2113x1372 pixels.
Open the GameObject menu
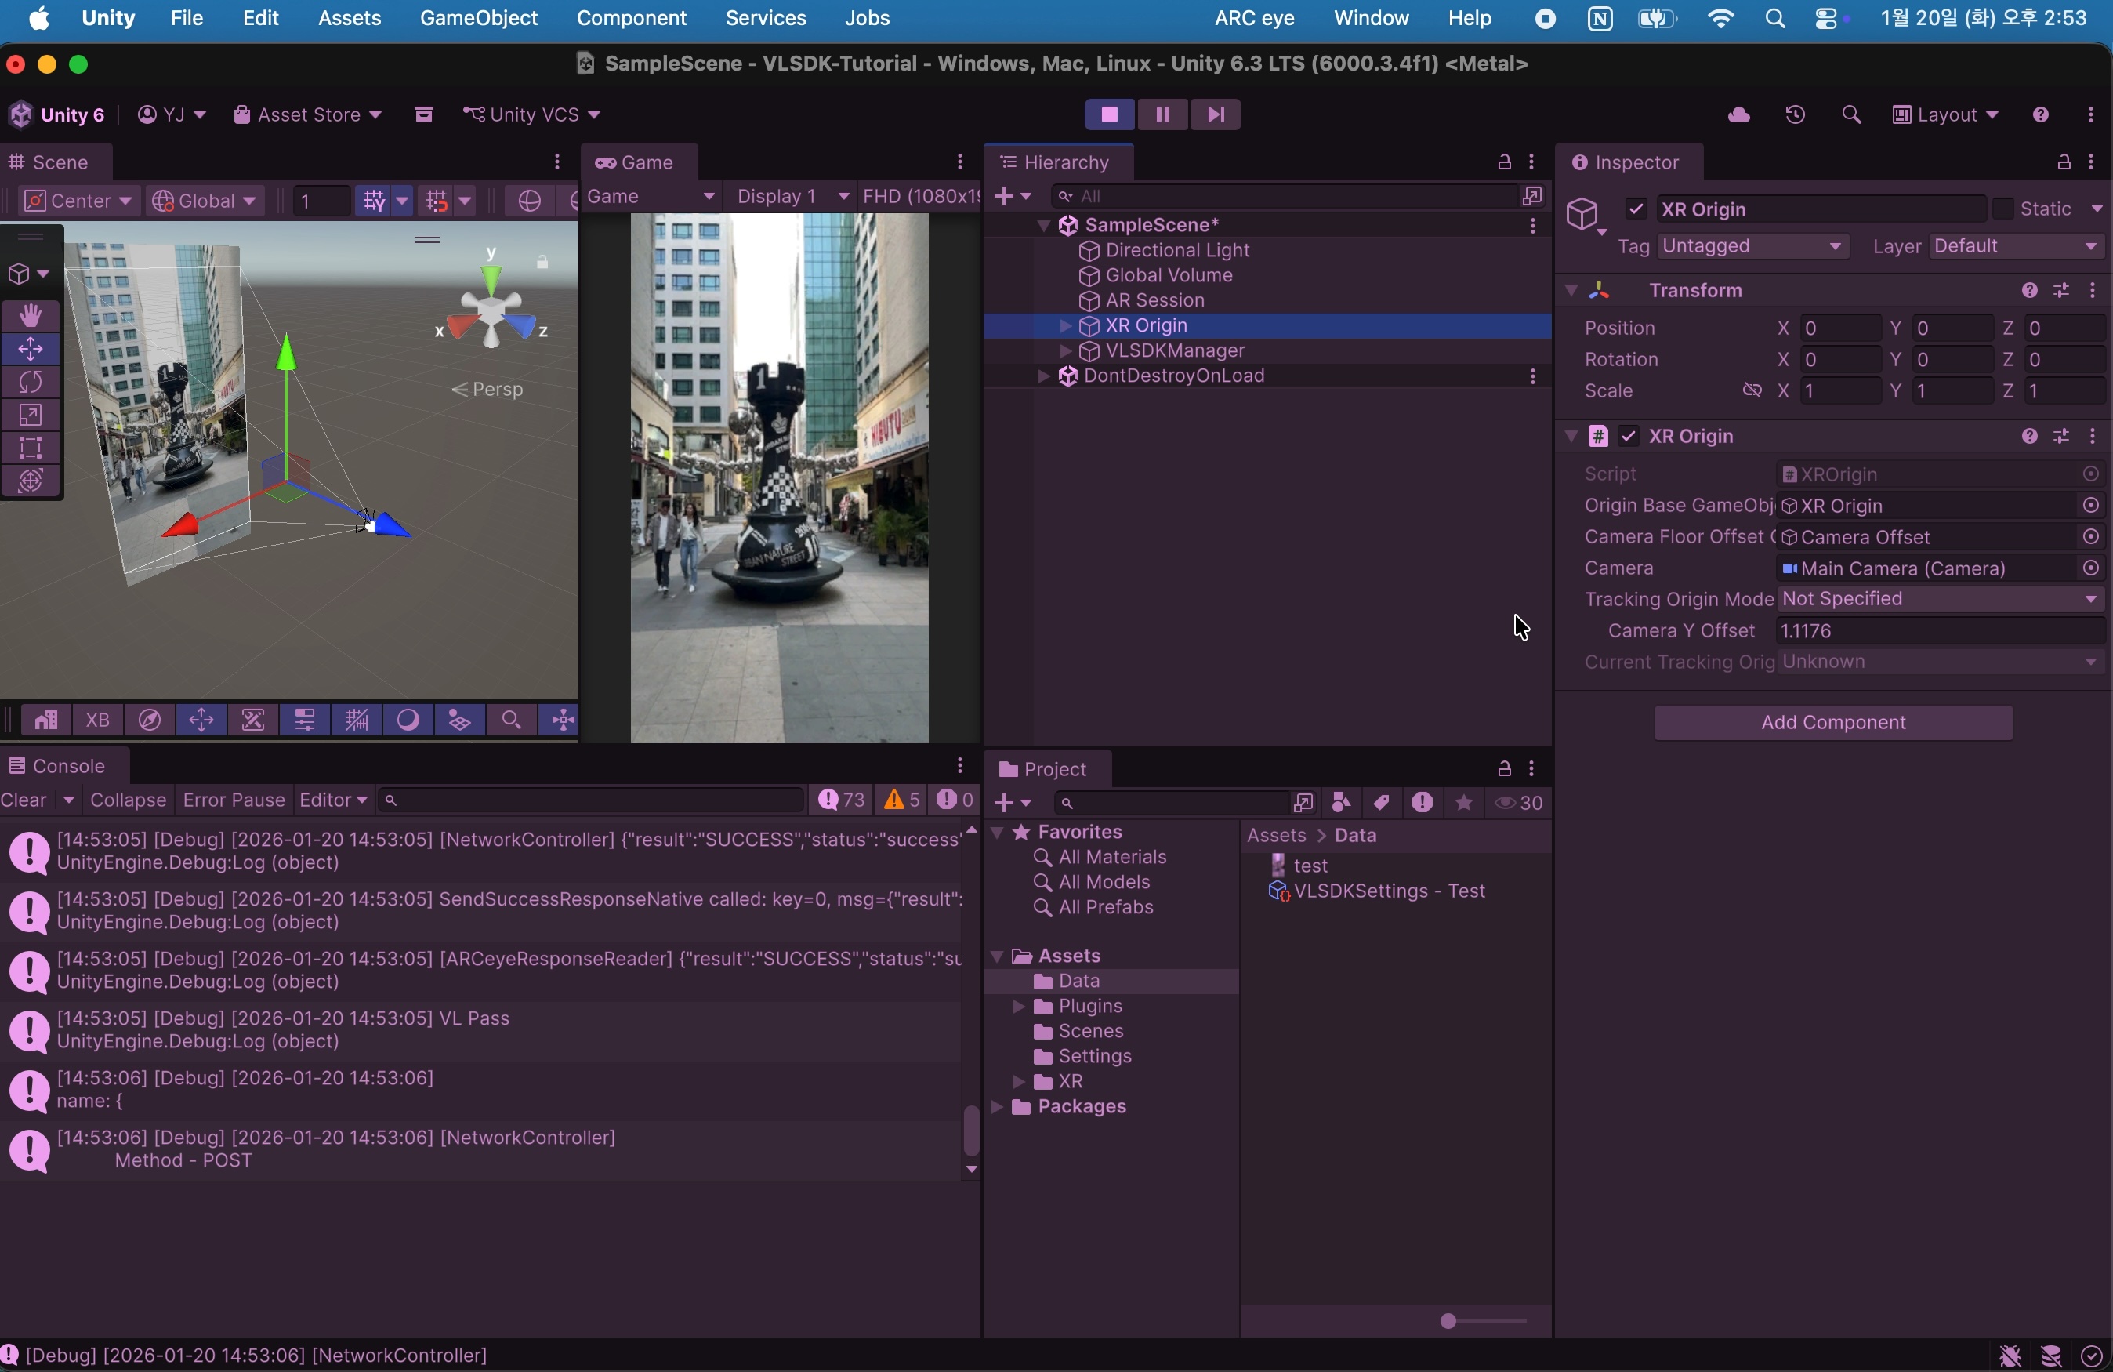[479, 19]
